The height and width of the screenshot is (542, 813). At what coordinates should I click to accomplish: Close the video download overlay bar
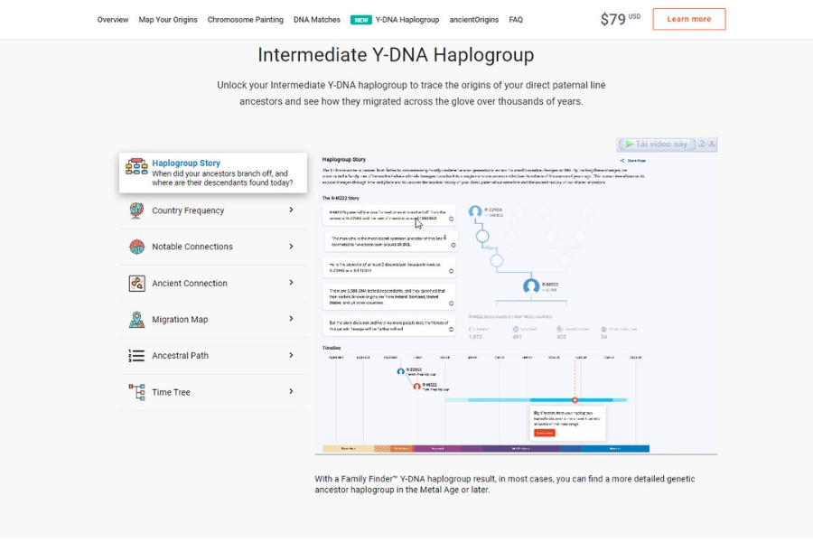pos(712,144)
